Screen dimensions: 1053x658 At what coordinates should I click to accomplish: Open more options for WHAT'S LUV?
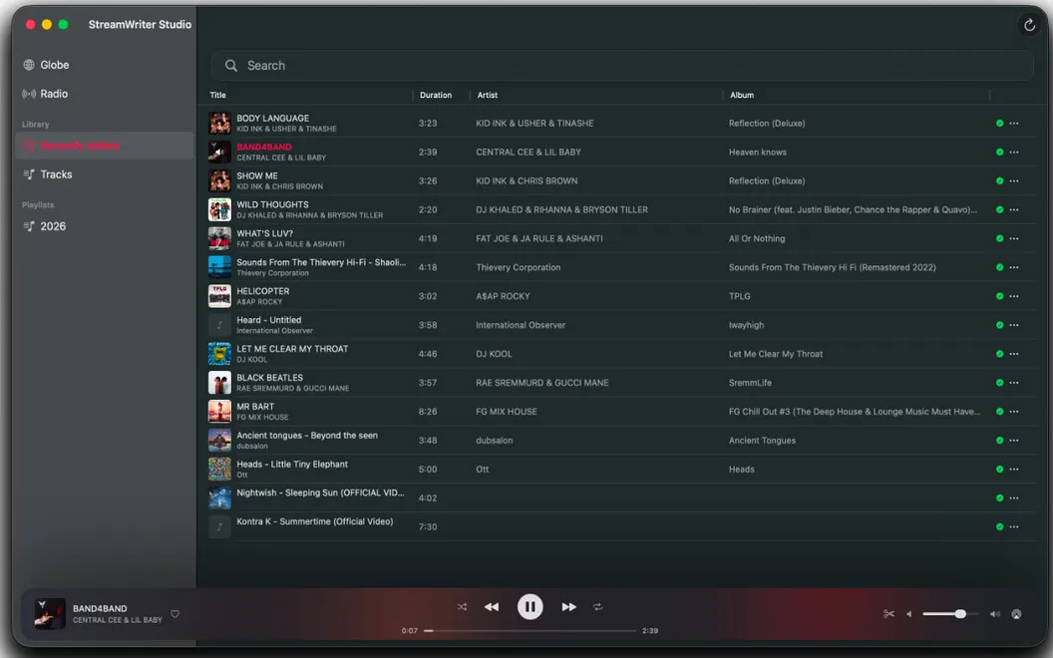[1013, 239]
